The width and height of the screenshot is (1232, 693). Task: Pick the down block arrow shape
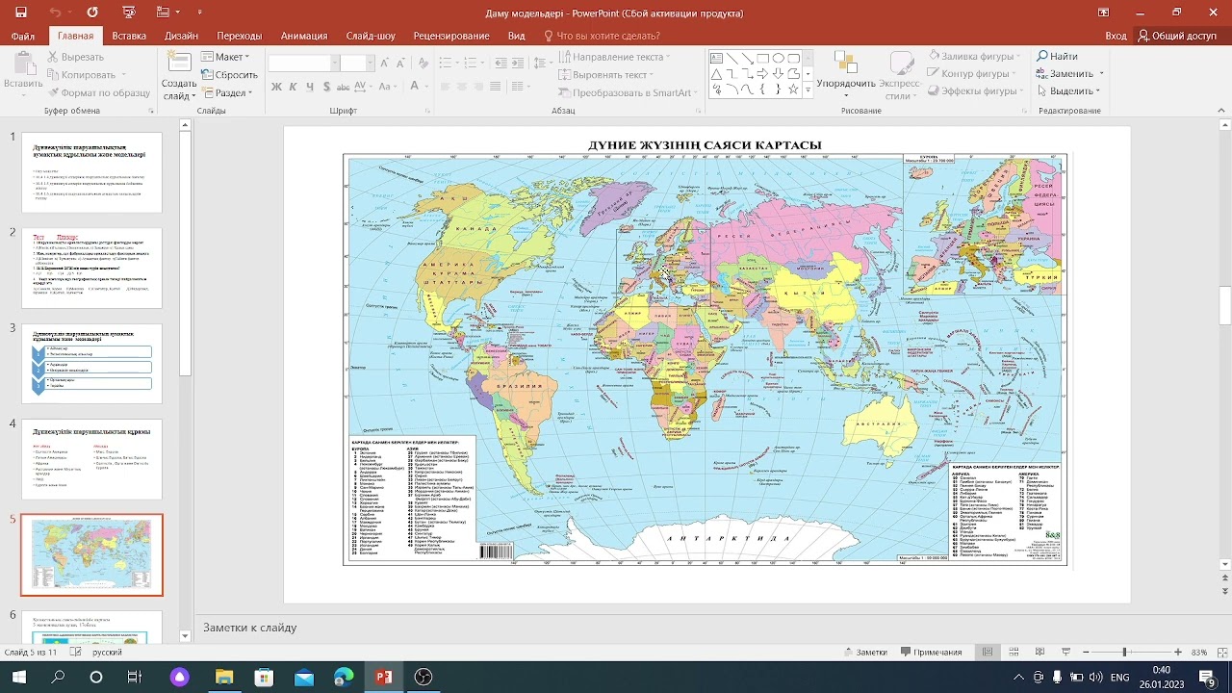pos(778,73)
